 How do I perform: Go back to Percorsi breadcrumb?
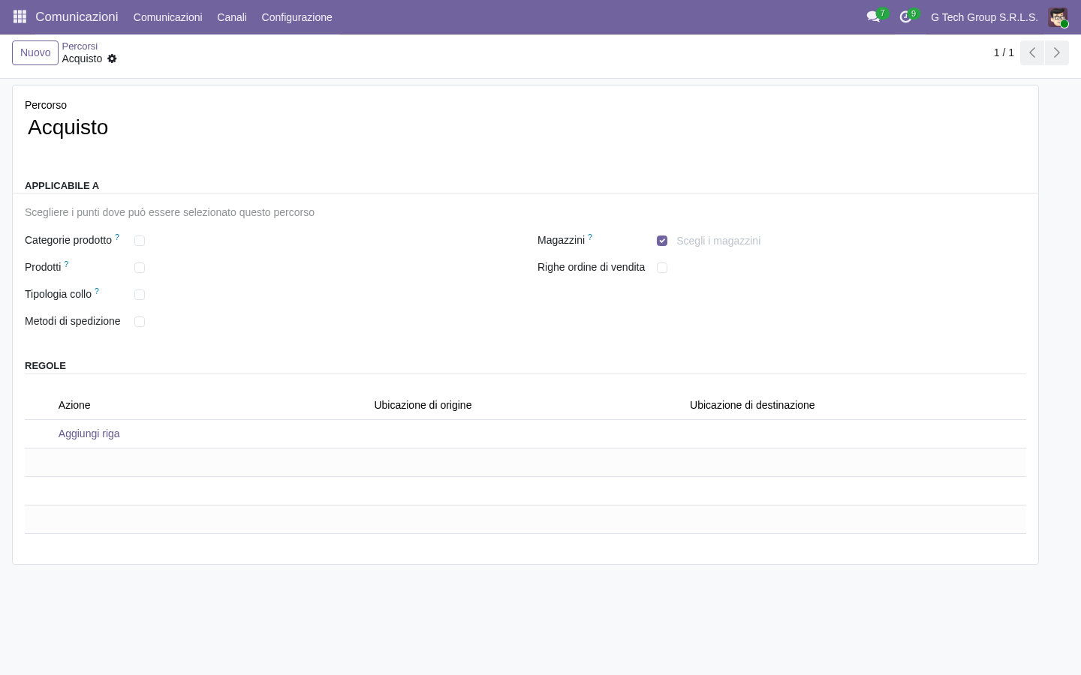click(x=80, y=46)
